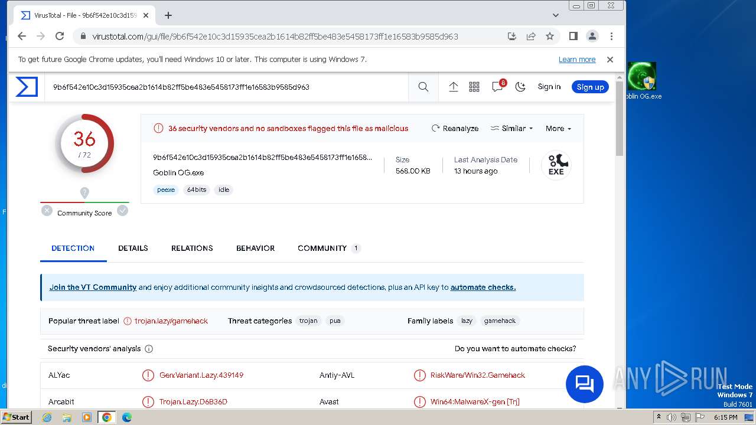756x425 pixels.
Task: Click Chrome back arrow
Action: (22, 36)
